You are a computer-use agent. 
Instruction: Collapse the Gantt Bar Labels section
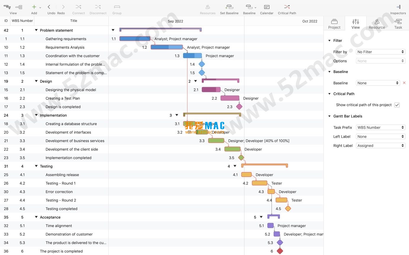point(329,116)
